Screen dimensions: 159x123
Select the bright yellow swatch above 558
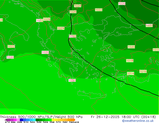(53, 120)
